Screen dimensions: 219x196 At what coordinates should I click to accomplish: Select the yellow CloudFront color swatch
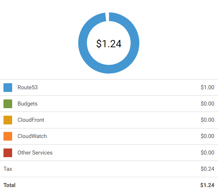pos(8,120)
